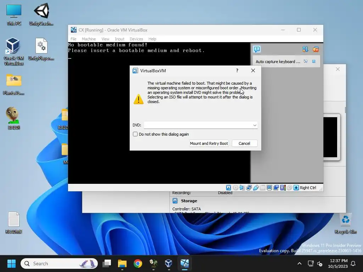
Task: Open Plants vs Zombies from the taskbar
Action: tap(153, 263)
